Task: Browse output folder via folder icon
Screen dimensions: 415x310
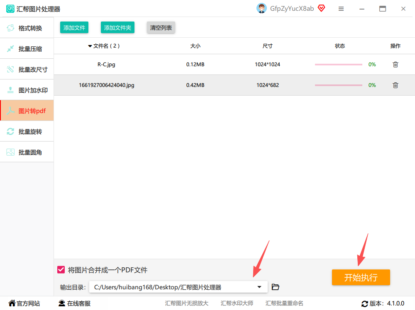Action: [275, 287]
